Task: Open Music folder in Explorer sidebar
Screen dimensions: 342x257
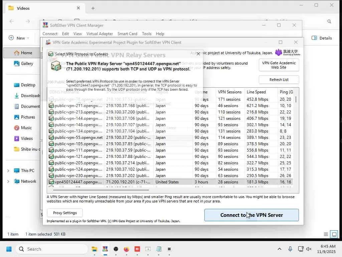Action: click(23, 127)
